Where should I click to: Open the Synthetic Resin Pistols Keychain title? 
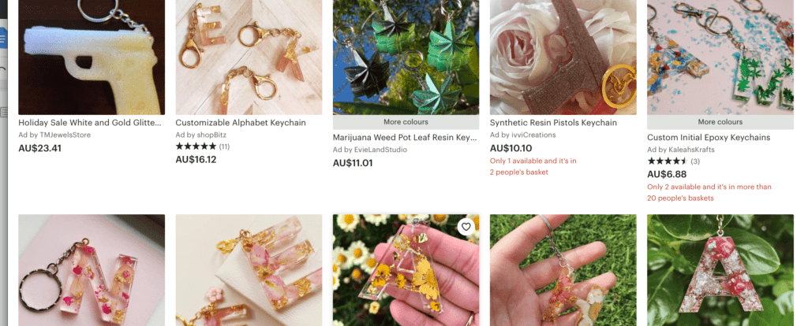[553, 123]
